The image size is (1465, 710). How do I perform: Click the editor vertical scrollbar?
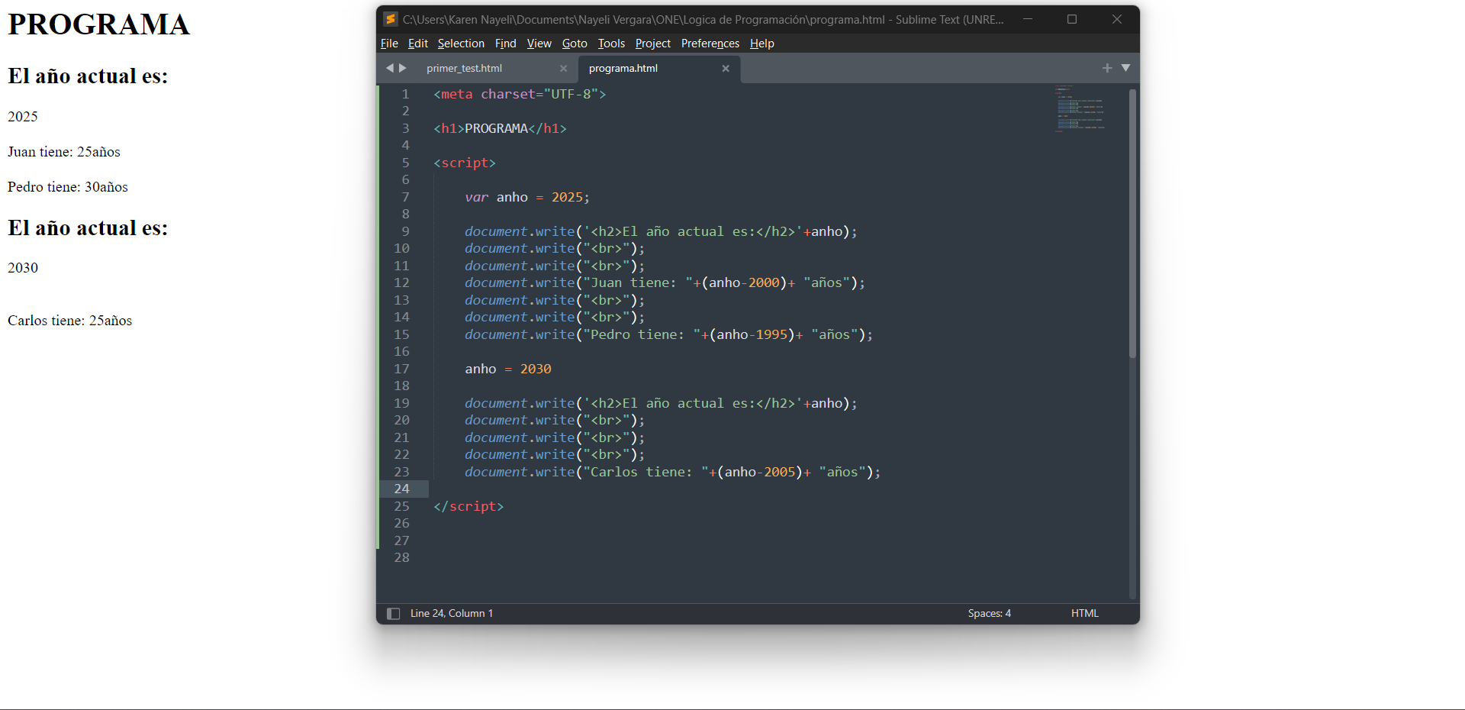1133,223
